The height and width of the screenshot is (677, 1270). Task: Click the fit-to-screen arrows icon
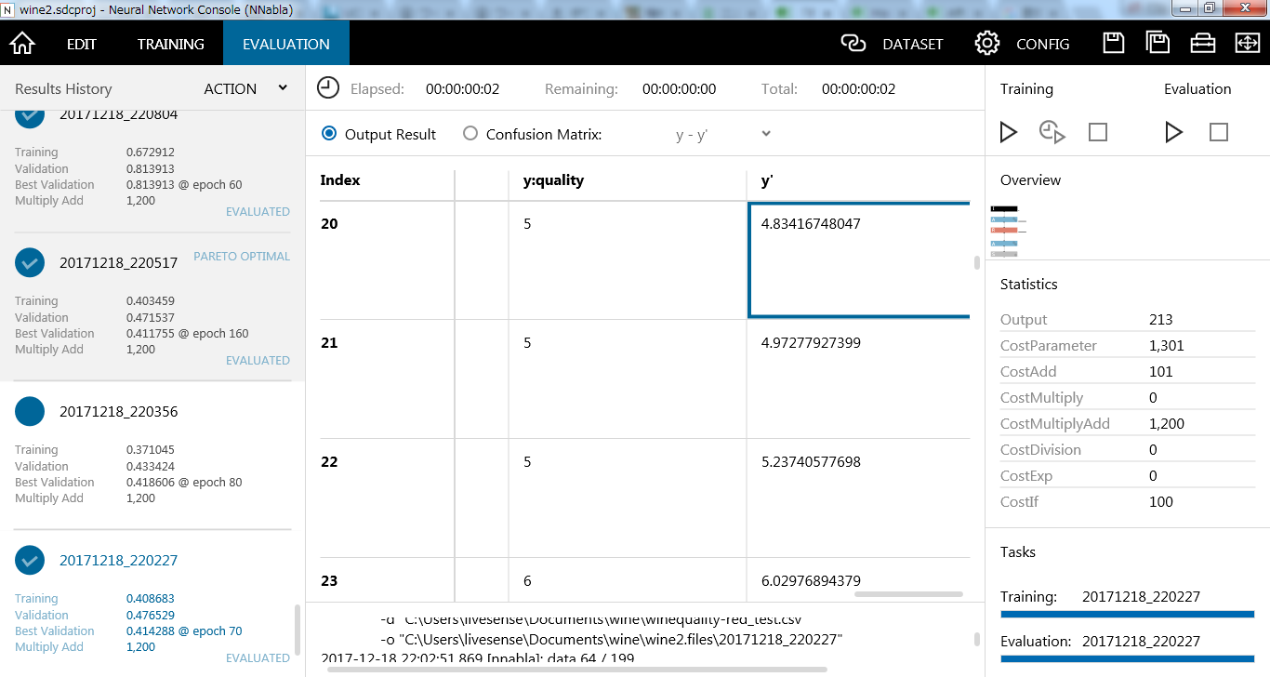tap(1247, 44)
